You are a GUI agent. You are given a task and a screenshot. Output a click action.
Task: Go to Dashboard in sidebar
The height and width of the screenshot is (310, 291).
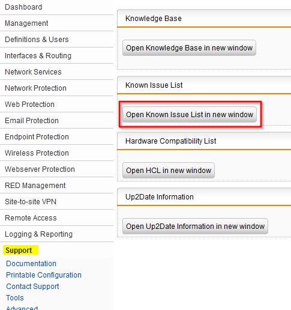[56, 7]
